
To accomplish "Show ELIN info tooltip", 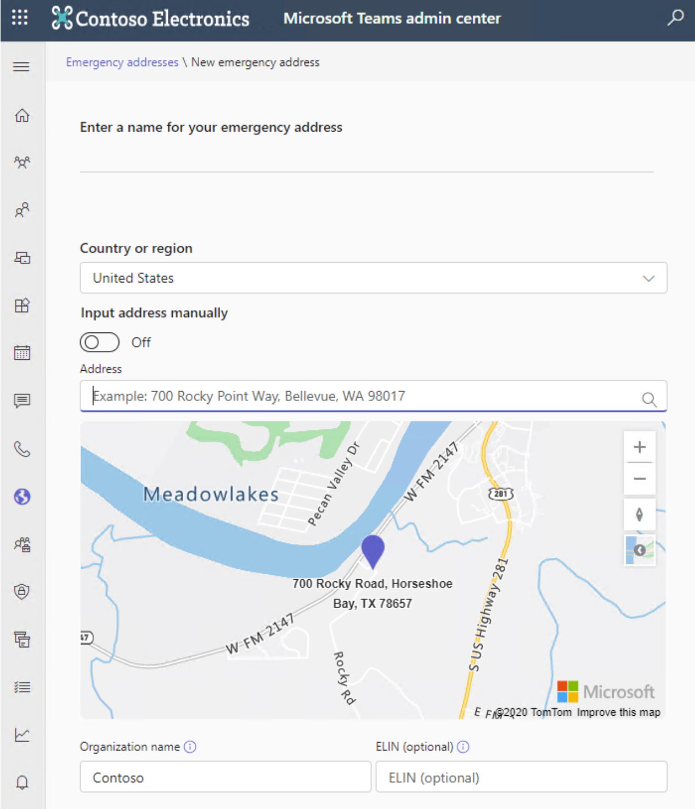I will (x=463, y=746).
